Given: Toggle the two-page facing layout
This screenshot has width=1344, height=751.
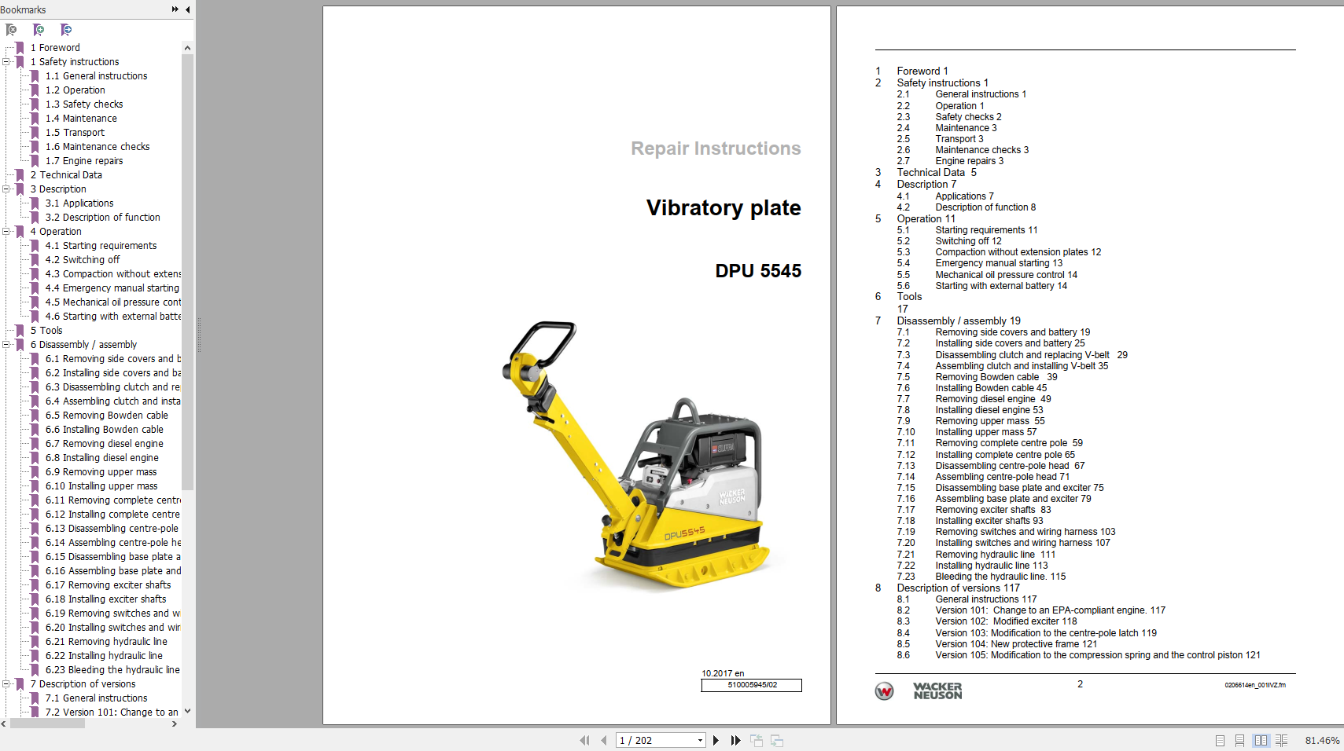Looking at the screenshot, I should [x=1261, y=740].
